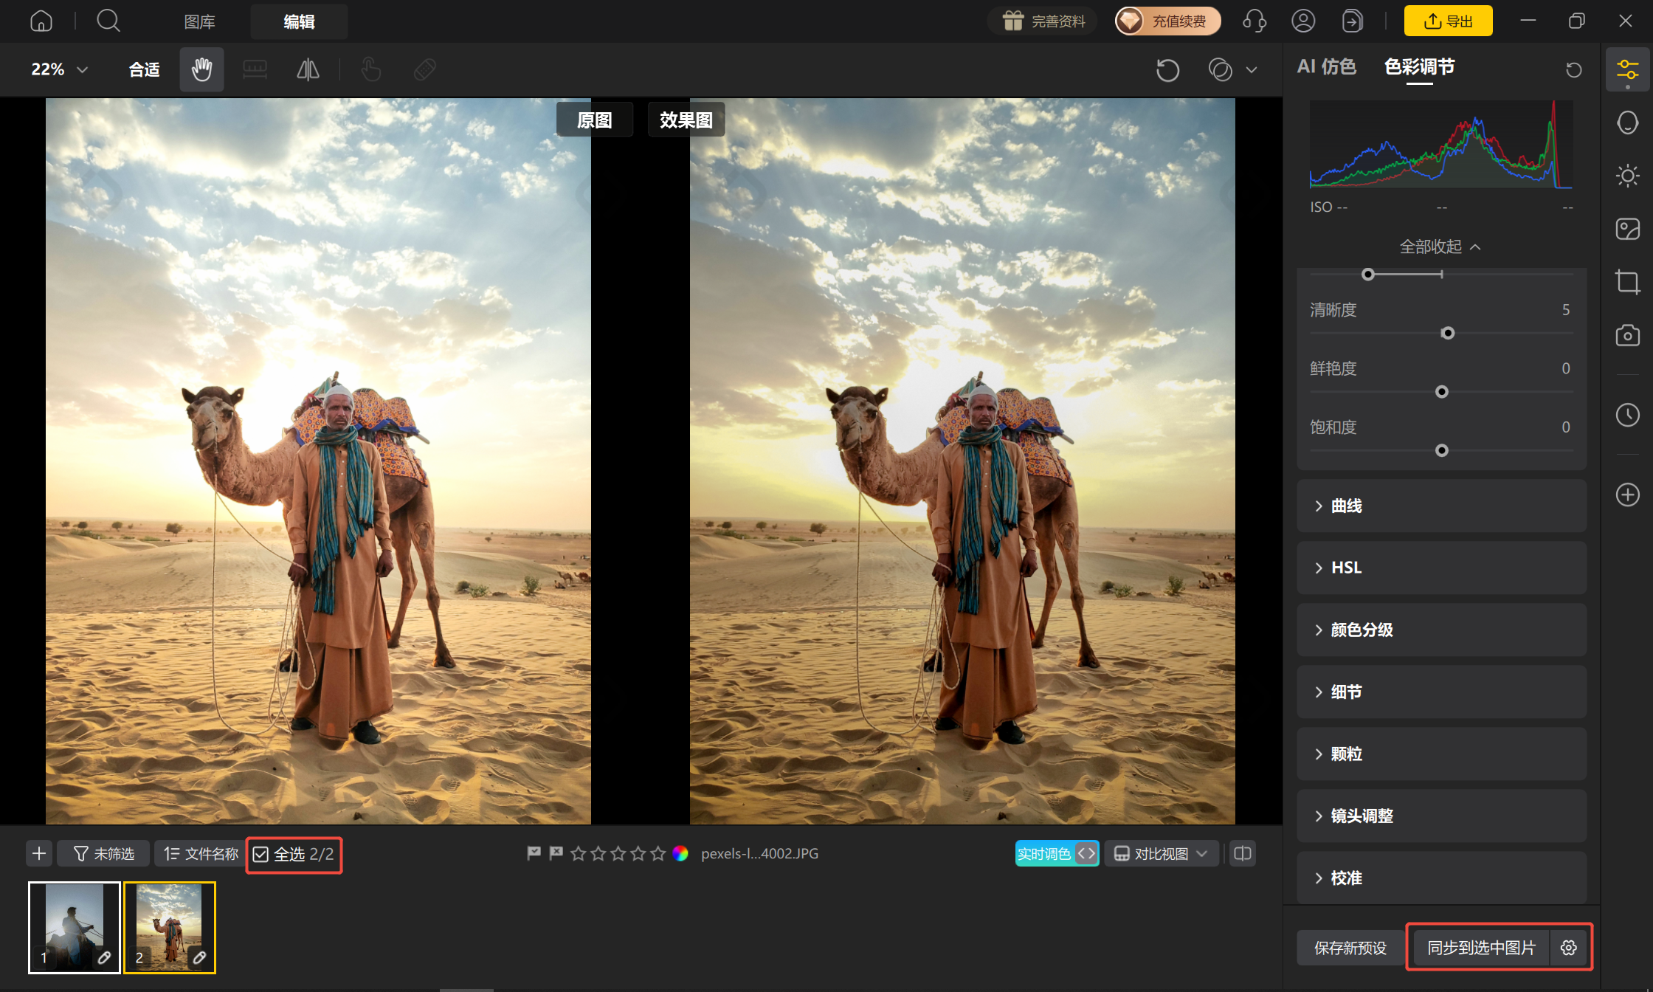This screenshot has height=992, width=1653.
Task: Switch to the 图库 library tab
Action: click(x=199, y=22)
